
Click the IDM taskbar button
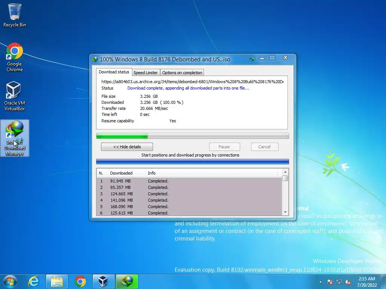127,281
